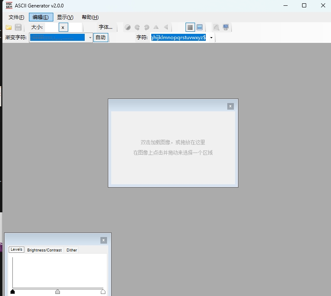331x296 pixels.
Task: Toggle the x size lock button
Action: click(x=63, y=27)
